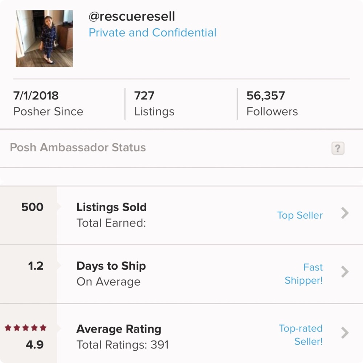Expand the Average Rating chevron arrow
The width and height of the screenshot is (363, 363).
[345, 333]
